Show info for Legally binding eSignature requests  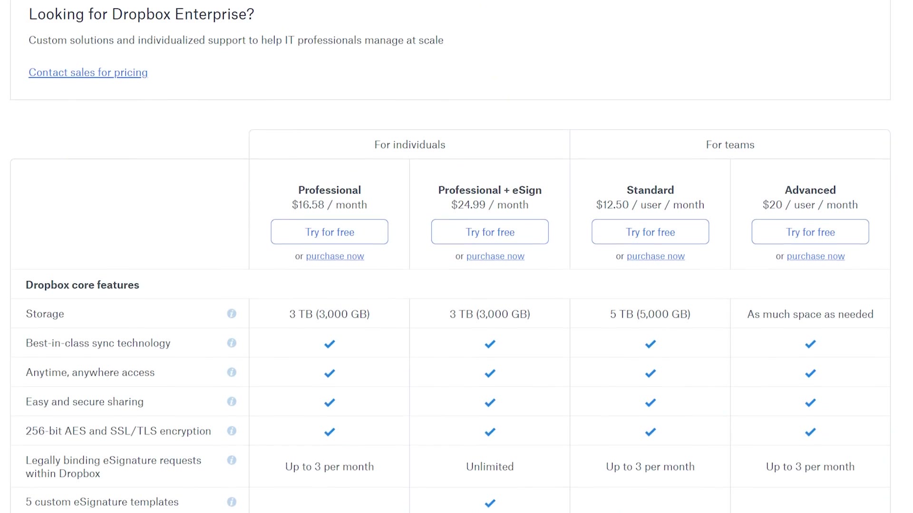(x=232, y=460)
